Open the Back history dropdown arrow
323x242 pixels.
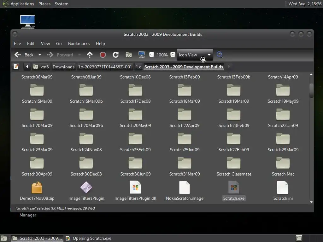[40, 55]
